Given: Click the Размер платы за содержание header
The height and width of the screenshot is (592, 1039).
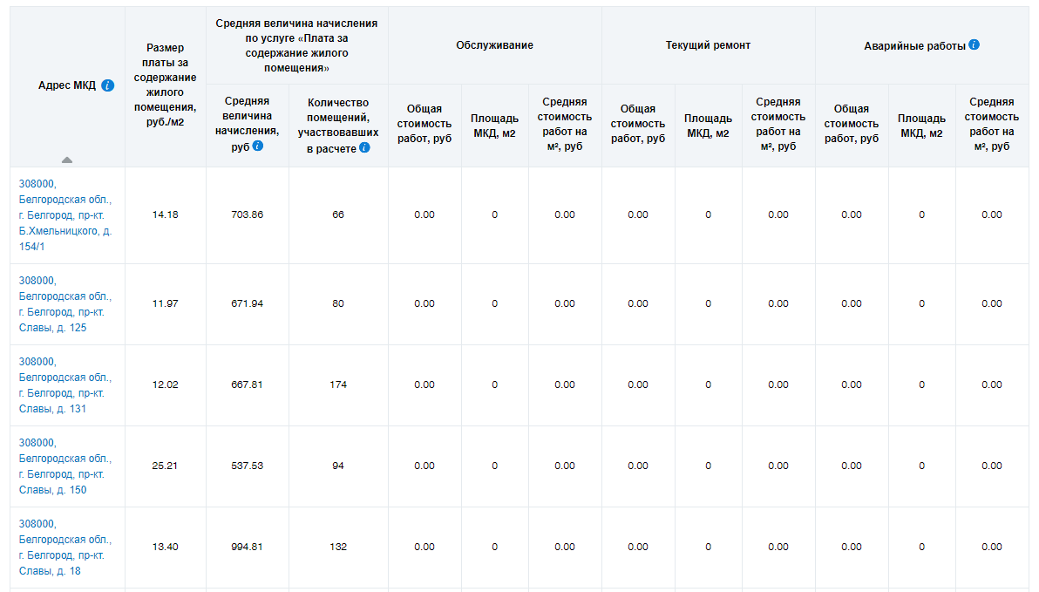Looking at the screenshot, I should point(166,85).
